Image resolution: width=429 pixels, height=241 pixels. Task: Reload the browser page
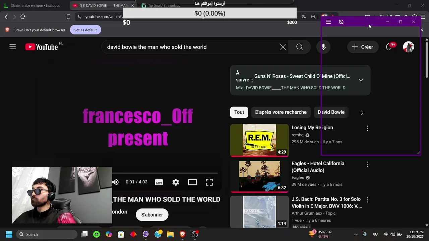point(23,17)
